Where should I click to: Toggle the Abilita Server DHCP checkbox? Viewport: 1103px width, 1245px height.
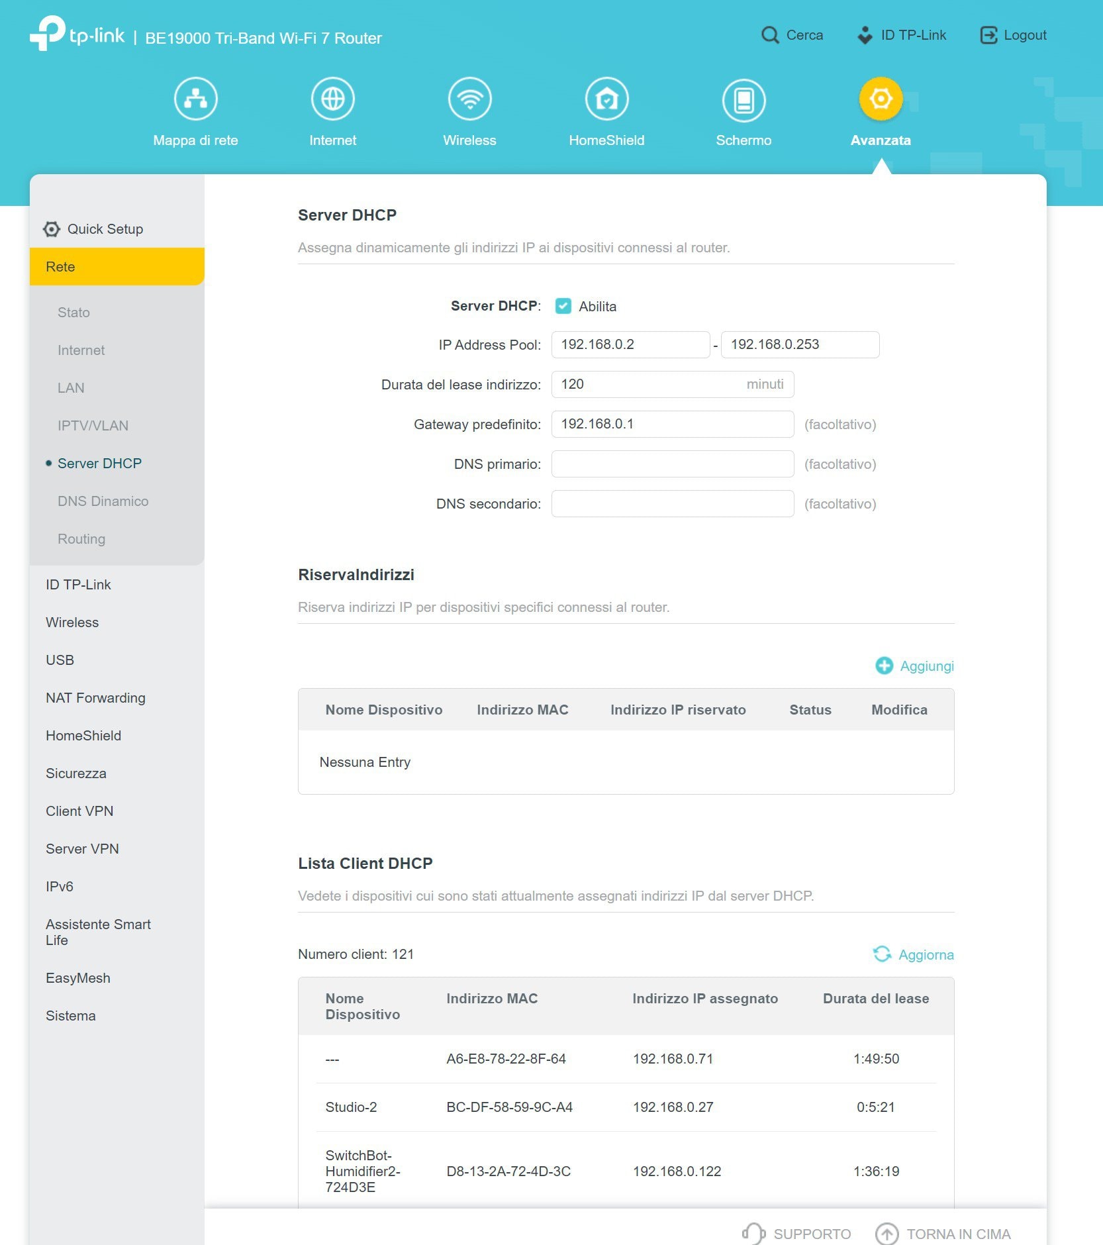(x=563, y=306)
